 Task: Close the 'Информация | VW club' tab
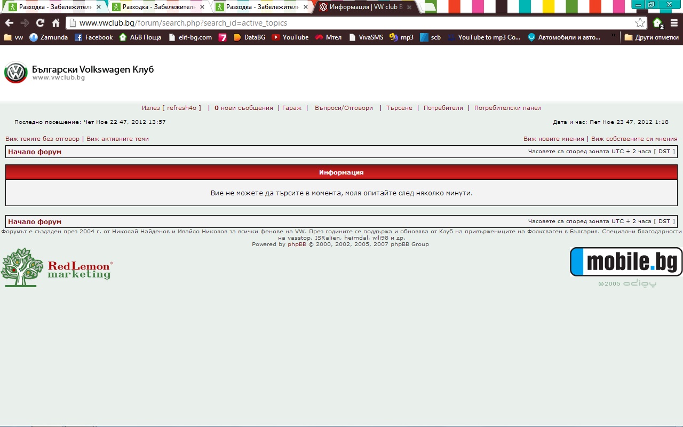[x=409, y=7]
